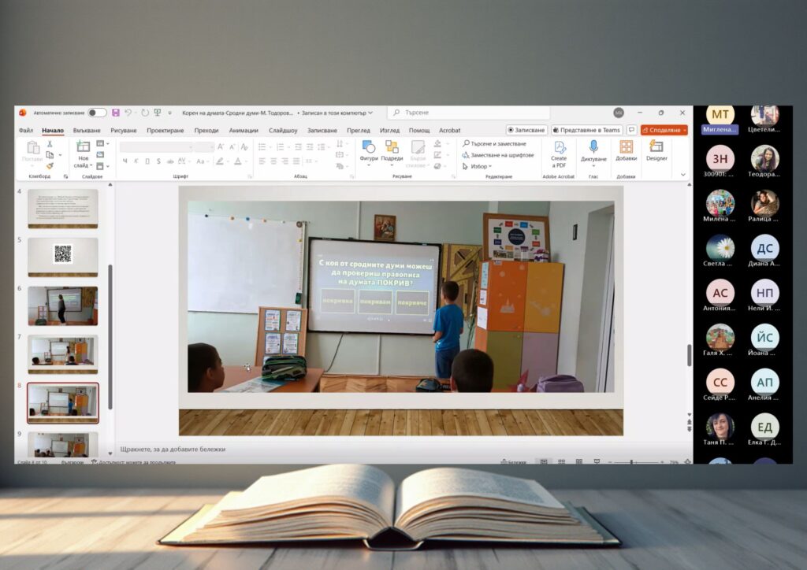Click the Save icon in title bar
Image resolution: width=807 pixels, height=570 pixels.
click(116, 113)
